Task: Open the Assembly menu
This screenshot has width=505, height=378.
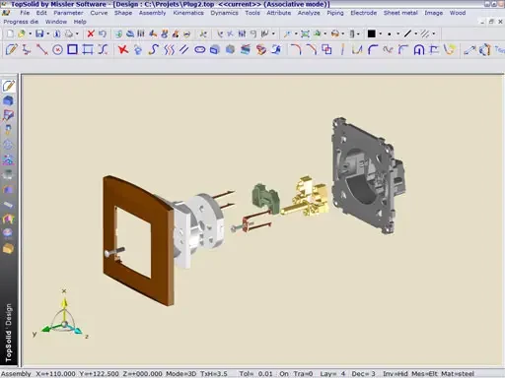Action: pos(152,13)
